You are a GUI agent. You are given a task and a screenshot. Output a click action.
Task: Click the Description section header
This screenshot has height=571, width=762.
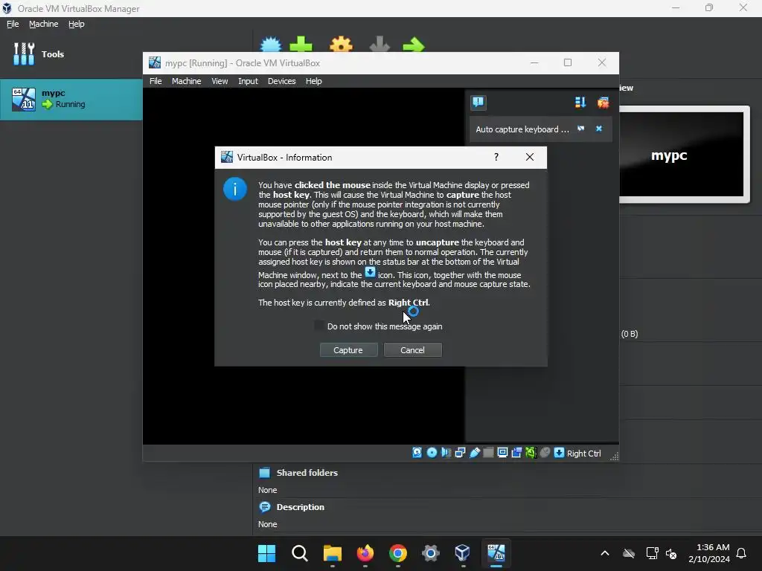(x=300, y=507)
